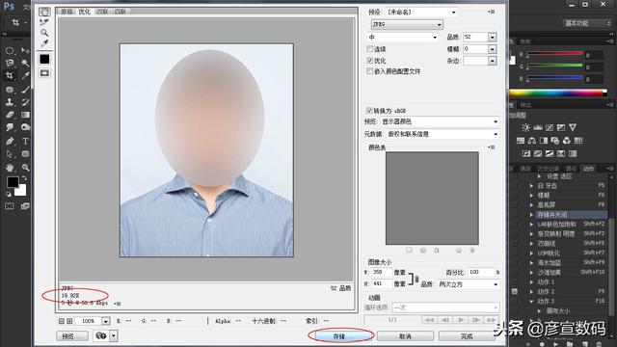Toggle the 连续 (Progressive) checkbox
Image resolution: width=617 pixels, height=347 pixels.
pos(369,49)
